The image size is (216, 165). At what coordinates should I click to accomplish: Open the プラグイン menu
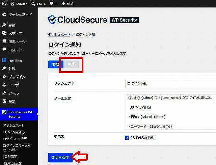tap(17, 77)
